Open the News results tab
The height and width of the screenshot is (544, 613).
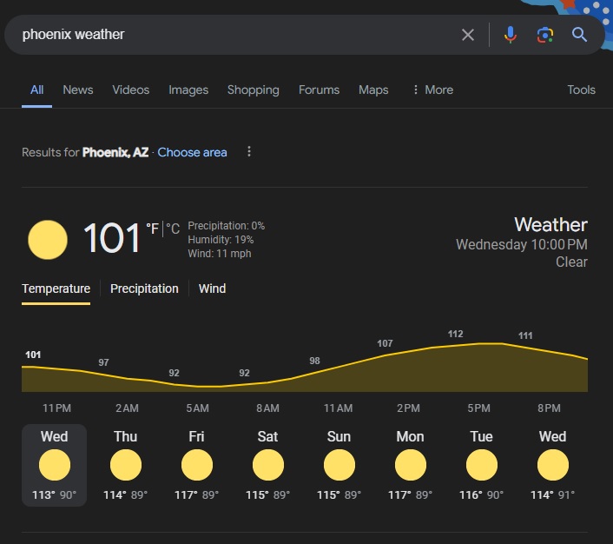(78, 90)
